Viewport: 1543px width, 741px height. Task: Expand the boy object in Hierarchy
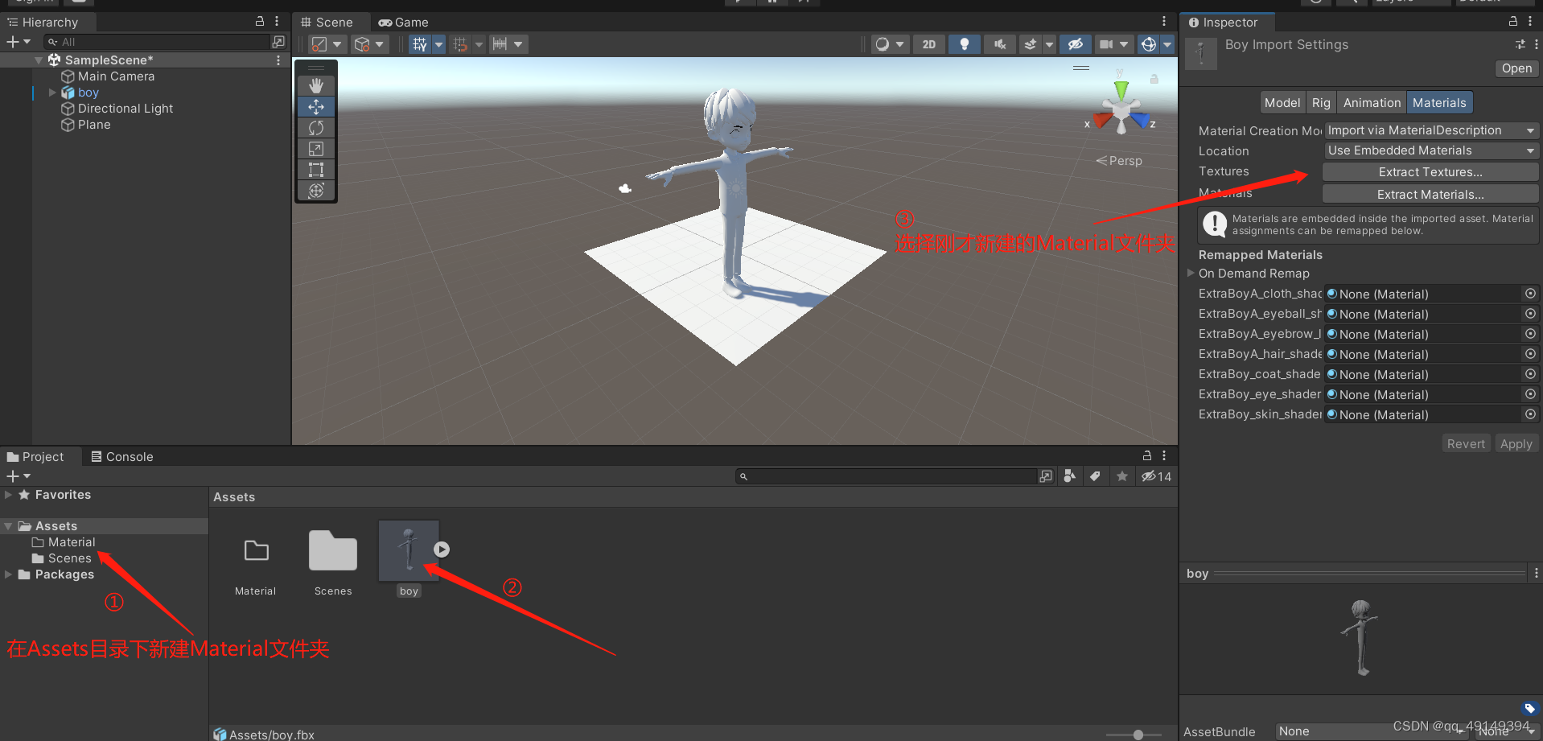coord(53,93)
